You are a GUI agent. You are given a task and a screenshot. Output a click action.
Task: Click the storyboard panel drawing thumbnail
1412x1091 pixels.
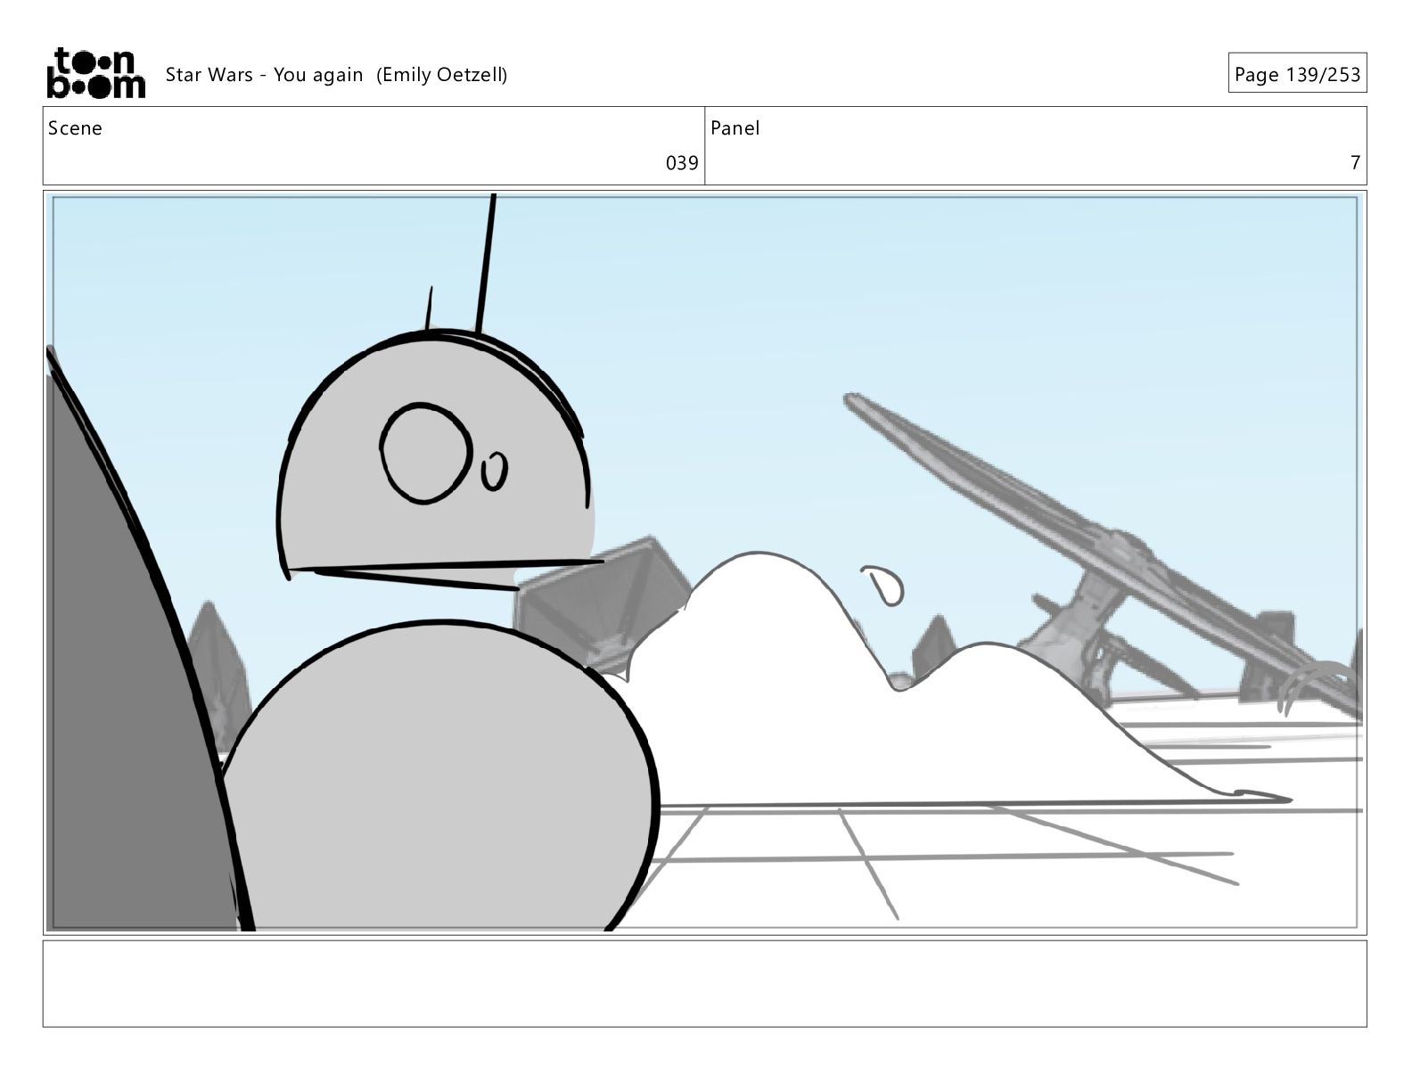point(704,562)
